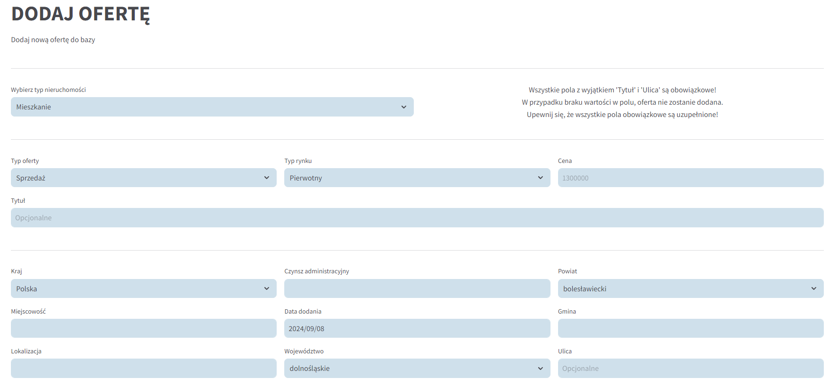This screenshot has height=387, width=839.
Task: Click the 'Data dodania' label
Action: point(303,311)
